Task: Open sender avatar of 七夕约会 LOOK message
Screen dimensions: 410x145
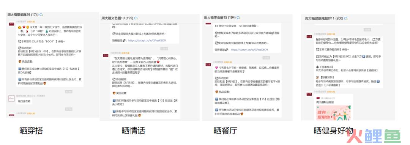Action: (x=11, y=24)
